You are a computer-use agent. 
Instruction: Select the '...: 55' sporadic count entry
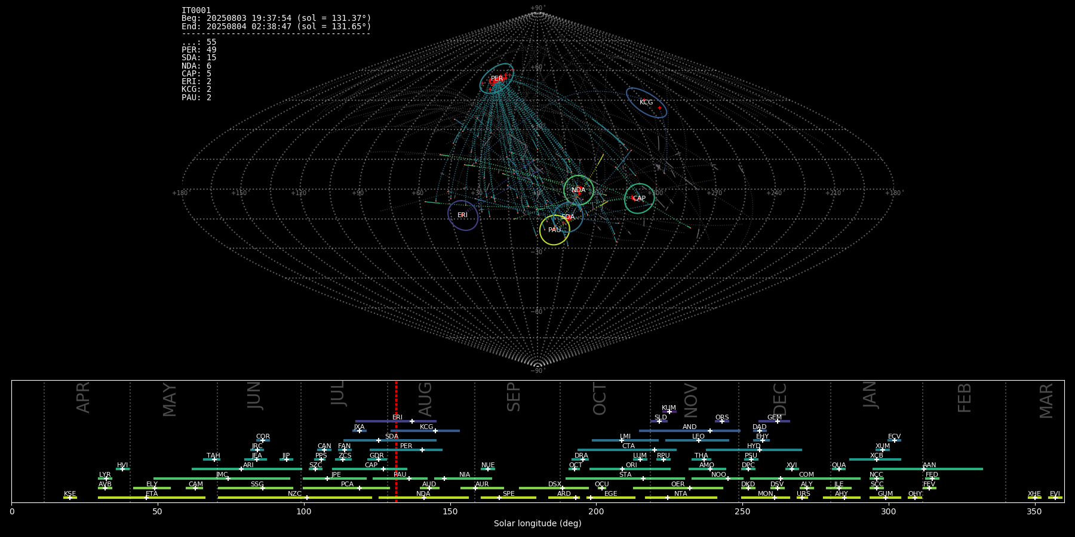click(x=199, y=42)
